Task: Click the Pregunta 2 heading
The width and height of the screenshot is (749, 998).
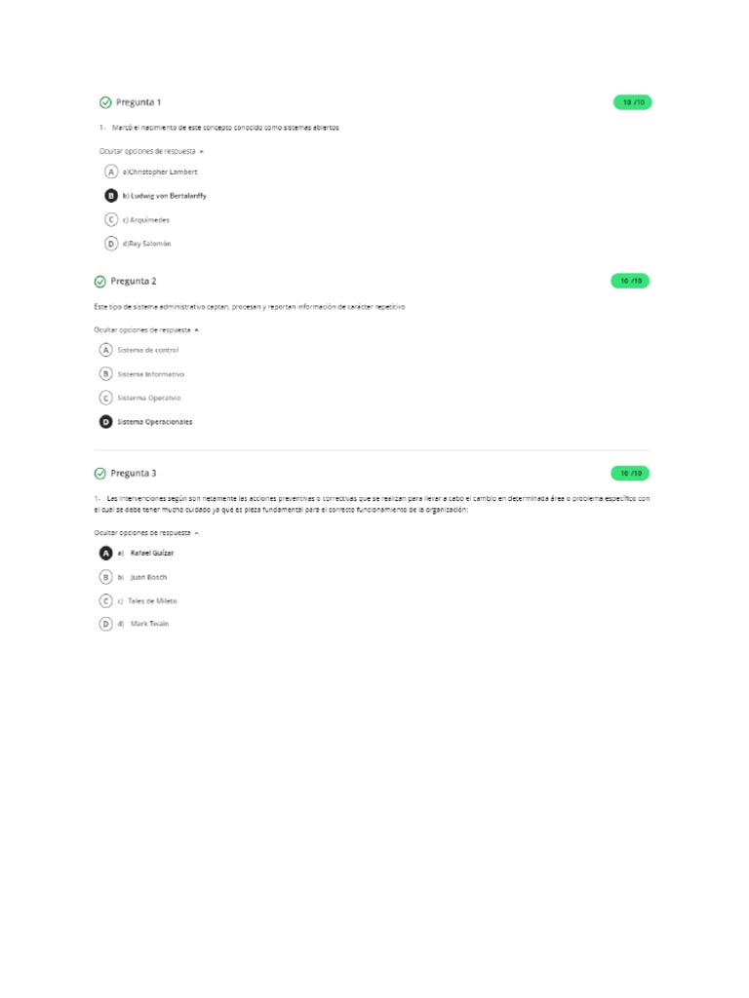Action: coord(133,282)
